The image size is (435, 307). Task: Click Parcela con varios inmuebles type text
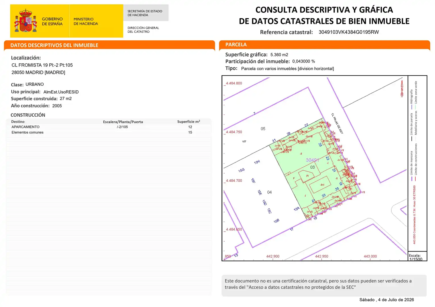pyautogui.click(x=287, y=69)
